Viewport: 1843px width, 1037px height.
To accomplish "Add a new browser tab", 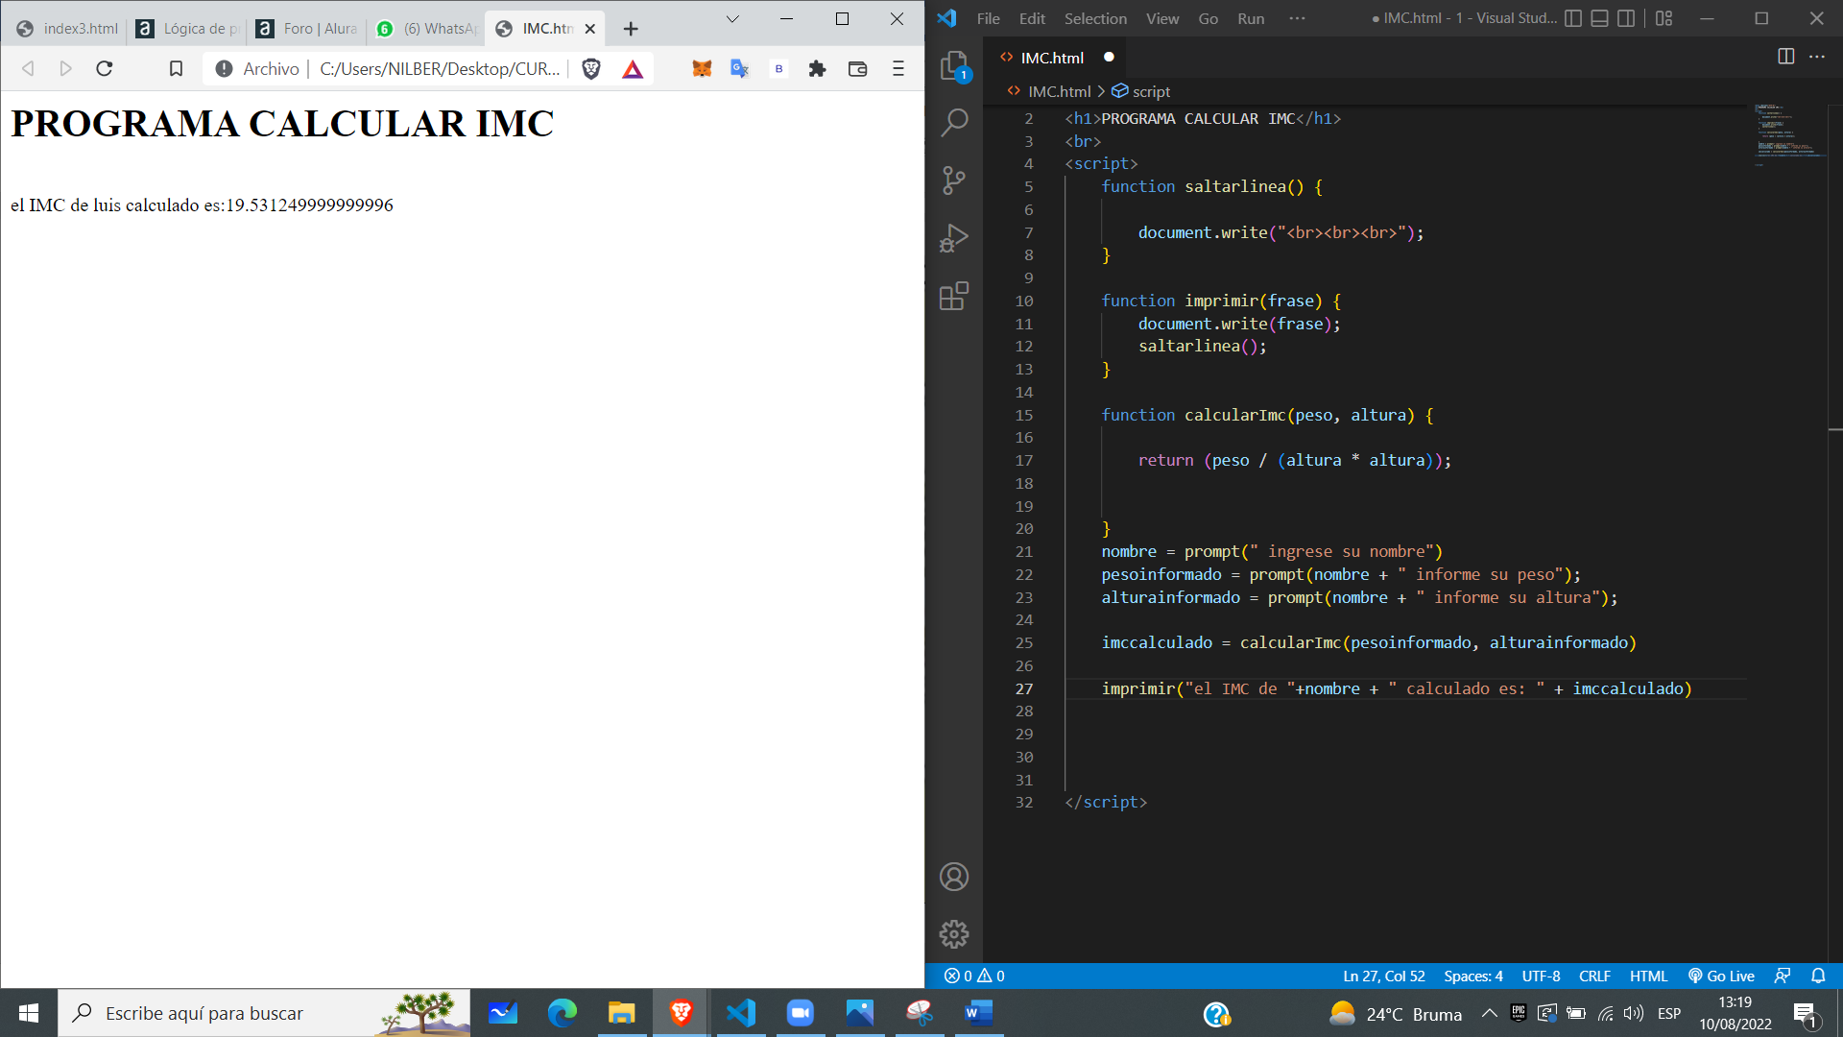I will pyautogui.click(x=631, y=29).
